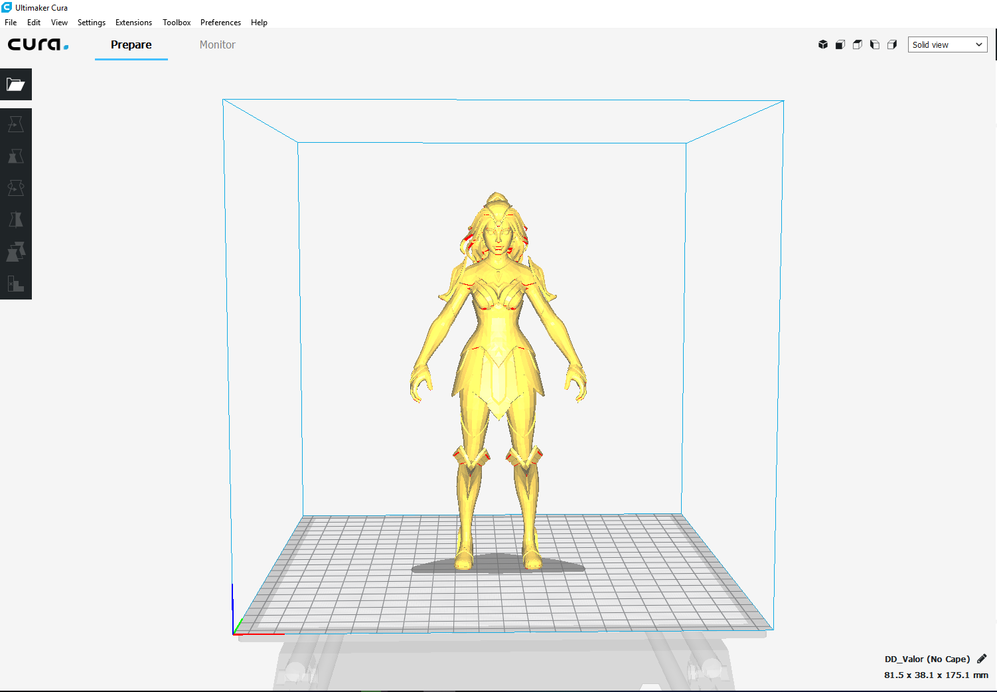Switch to the Prepare tab
Image resolution: width=997 pixels, height=692 pixels.
[x=131, y=45]
